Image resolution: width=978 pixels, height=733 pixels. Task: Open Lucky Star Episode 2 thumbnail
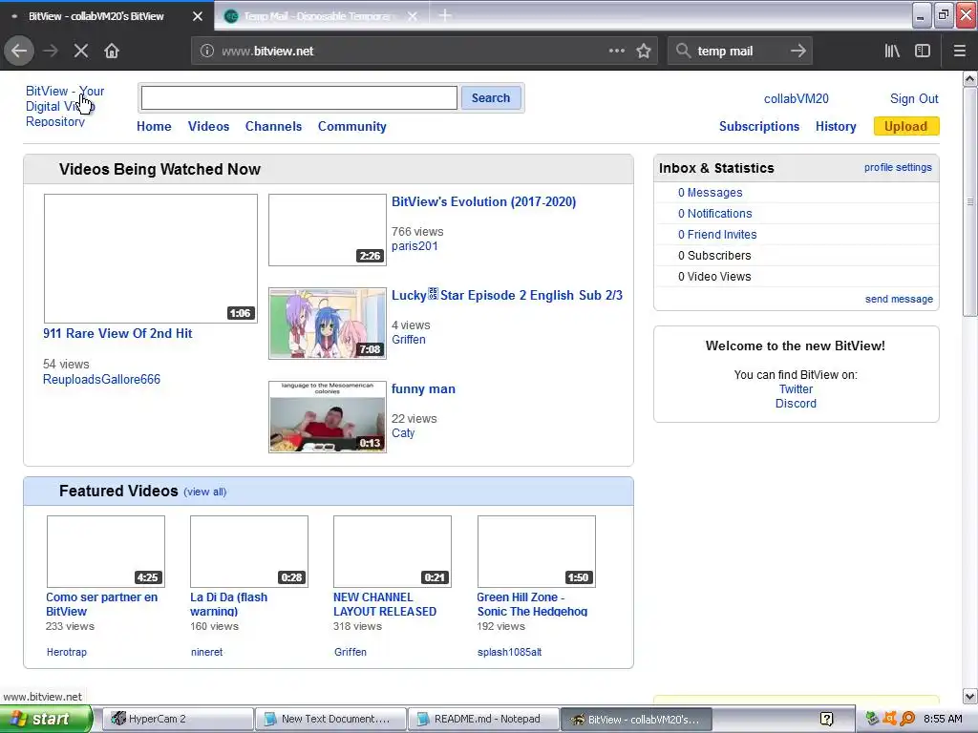click(x=328, y=324)
